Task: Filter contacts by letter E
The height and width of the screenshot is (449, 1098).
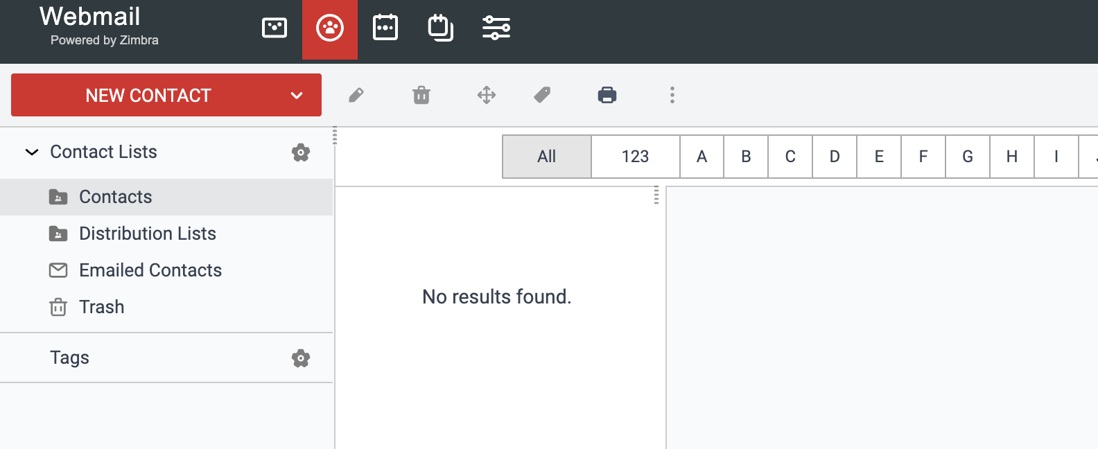Action: point(880,157)
